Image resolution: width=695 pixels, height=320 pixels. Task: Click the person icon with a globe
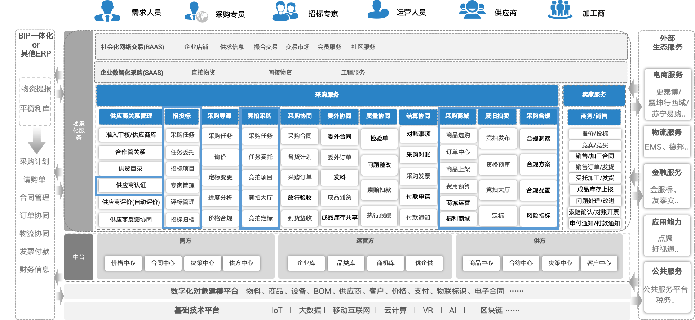196,12
